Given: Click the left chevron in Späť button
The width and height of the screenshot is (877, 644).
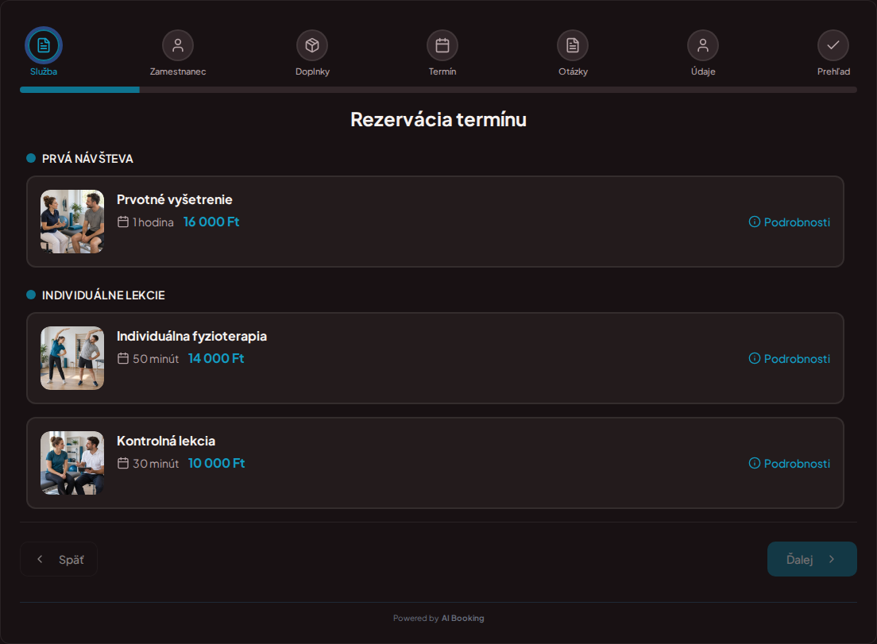Looking at the screenshot, I should (x=40, y=559).
